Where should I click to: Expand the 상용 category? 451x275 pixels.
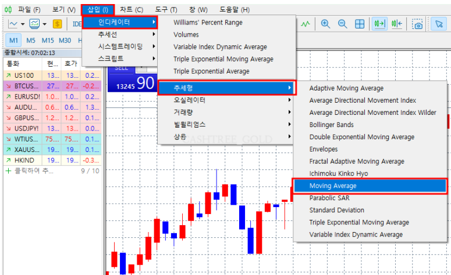[226, 137]
